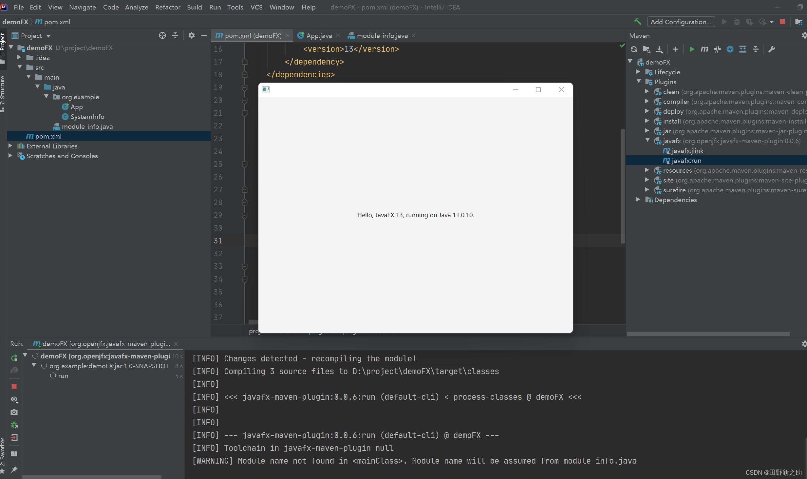
Task: Toggle fold marker at line 17
Action: 244,62
